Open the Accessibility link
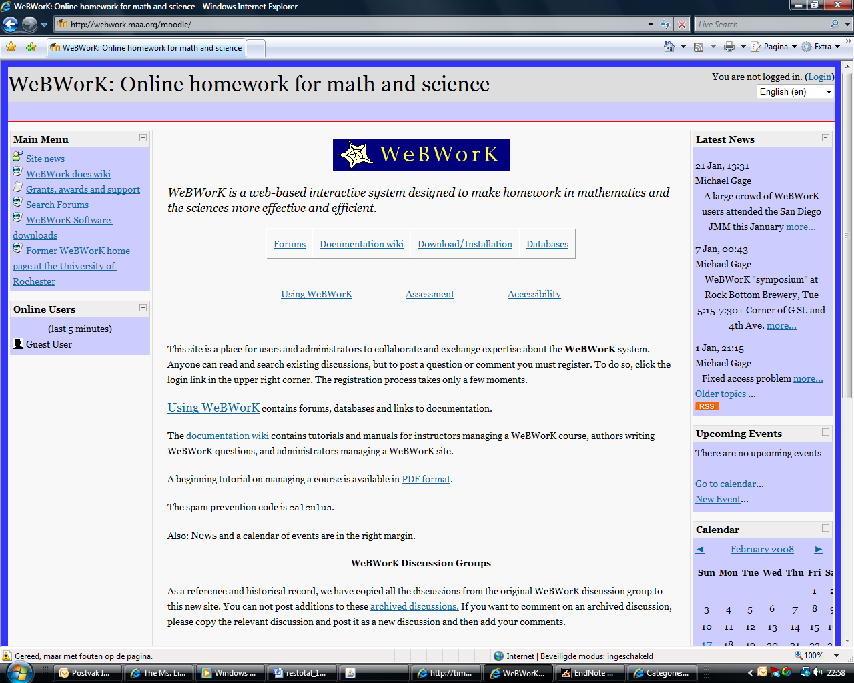854x683 pixels. pyautogui.click(x=534, y=294)
